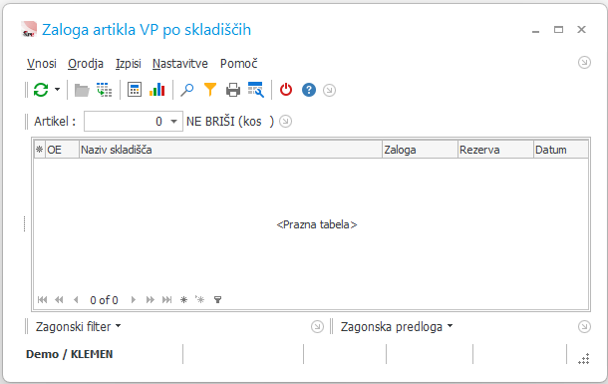Maximize the Zaloga artikla window

[x=558, y=30]
